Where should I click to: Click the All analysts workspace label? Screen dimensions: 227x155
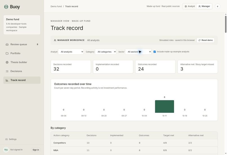(93, 40)
